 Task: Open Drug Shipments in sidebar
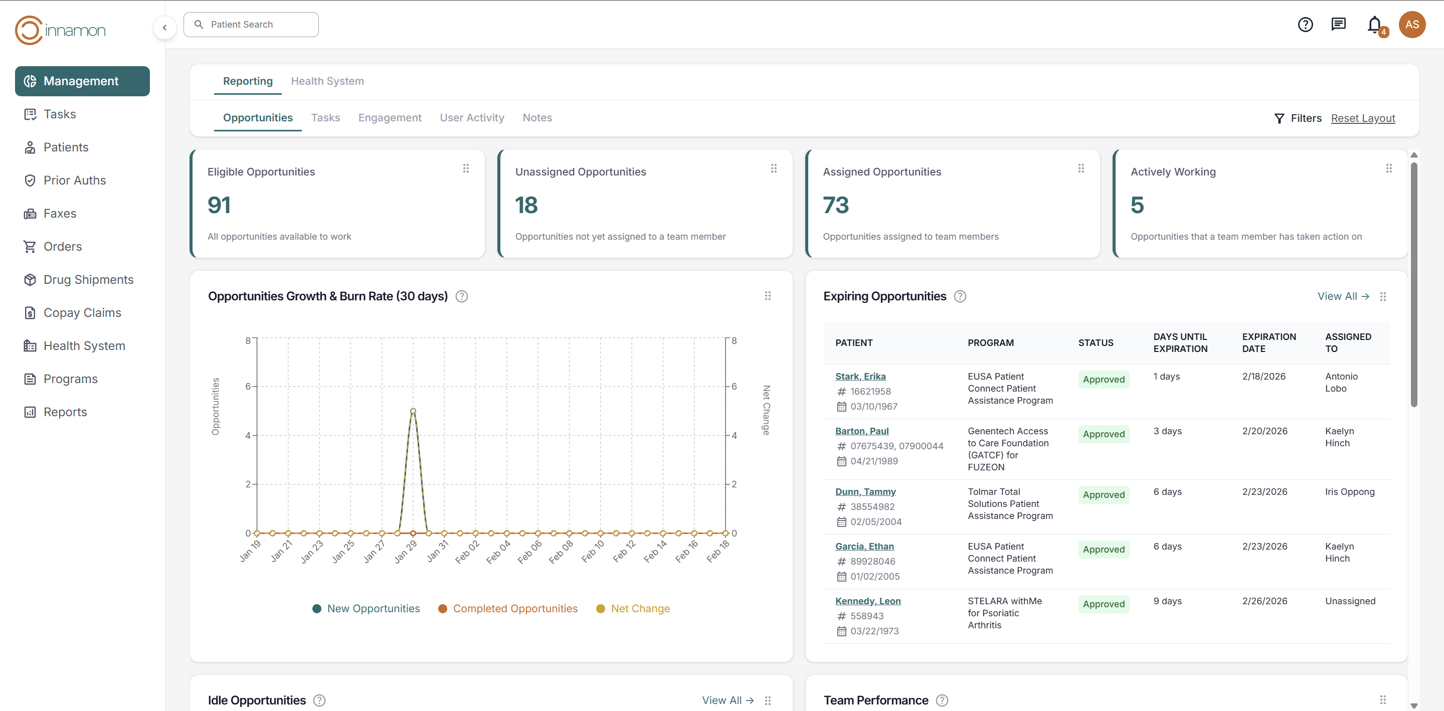88,279
